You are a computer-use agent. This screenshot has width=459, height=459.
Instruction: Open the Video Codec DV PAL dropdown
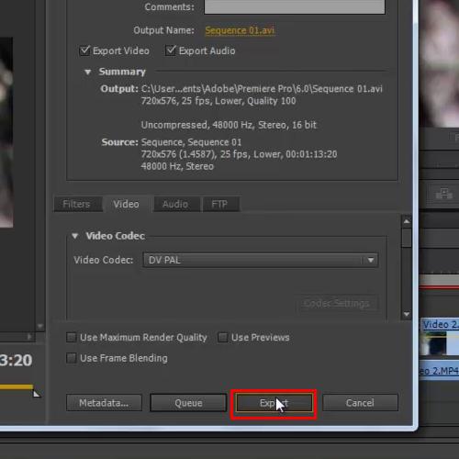point(261,260)
